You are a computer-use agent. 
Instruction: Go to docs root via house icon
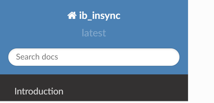tap(72, 15)
